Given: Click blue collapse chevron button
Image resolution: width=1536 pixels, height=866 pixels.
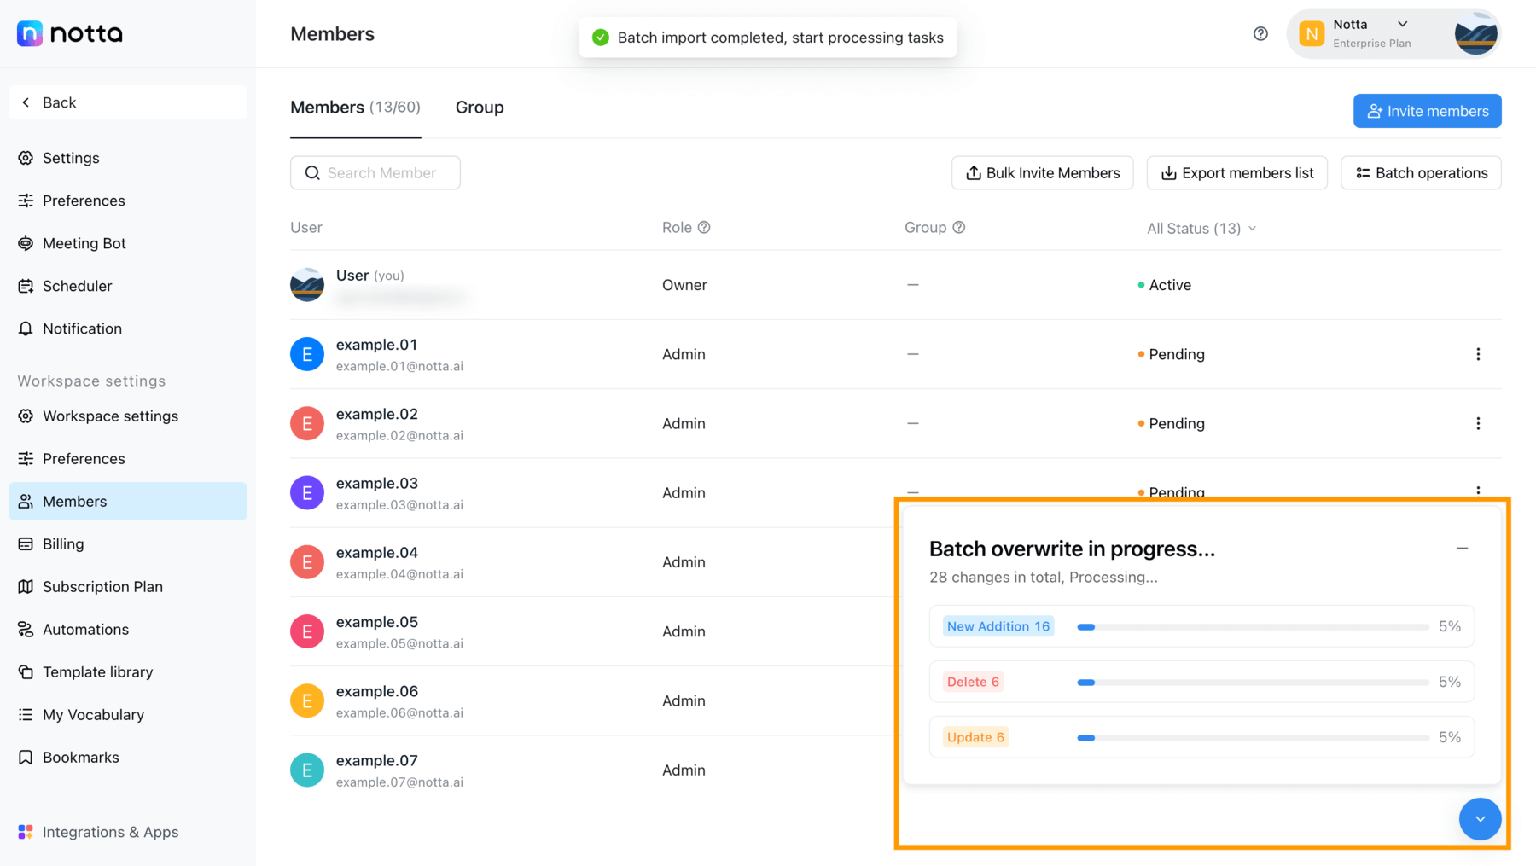Looking at the screenshot, I should [1480, 819].
